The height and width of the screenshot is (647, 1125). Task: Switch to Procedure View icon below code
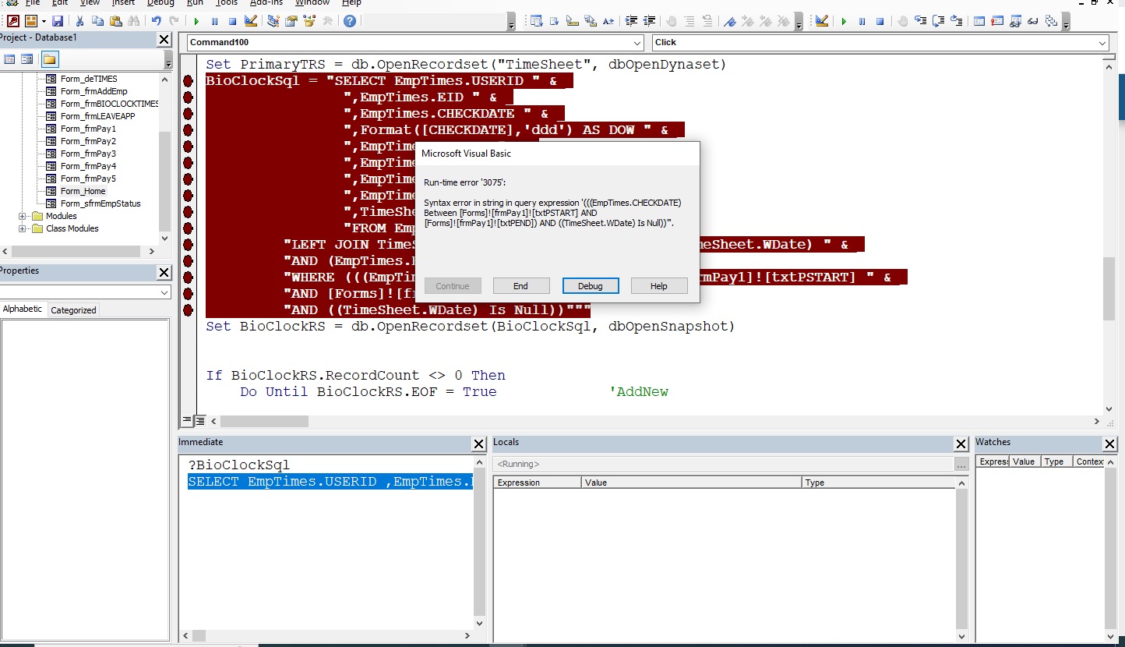point(187,420)
